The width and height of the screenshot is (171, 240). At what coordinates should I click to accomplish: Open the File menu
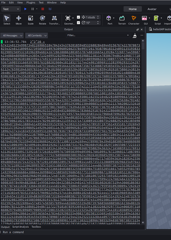click(3, 3)
